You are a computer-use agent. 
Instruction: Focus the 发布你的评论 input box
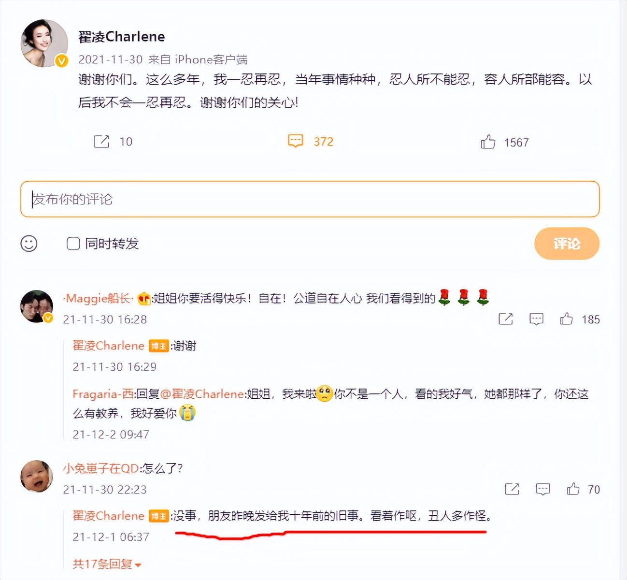point(310,199)
